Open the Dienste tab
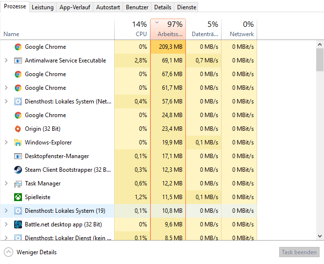 coord(186,7)
